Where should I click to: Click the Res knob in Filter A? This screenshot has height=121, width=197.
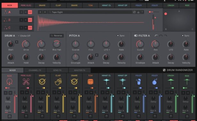click(155, 44)
